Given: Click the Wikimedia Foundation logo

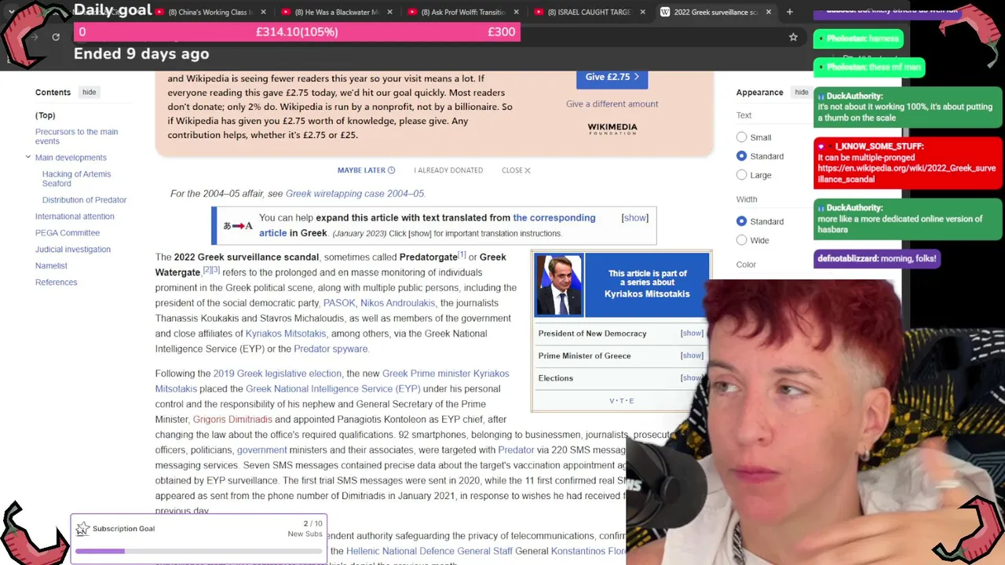Looking at the screenshot, I should pyautogui.click(x=612, y=129).
